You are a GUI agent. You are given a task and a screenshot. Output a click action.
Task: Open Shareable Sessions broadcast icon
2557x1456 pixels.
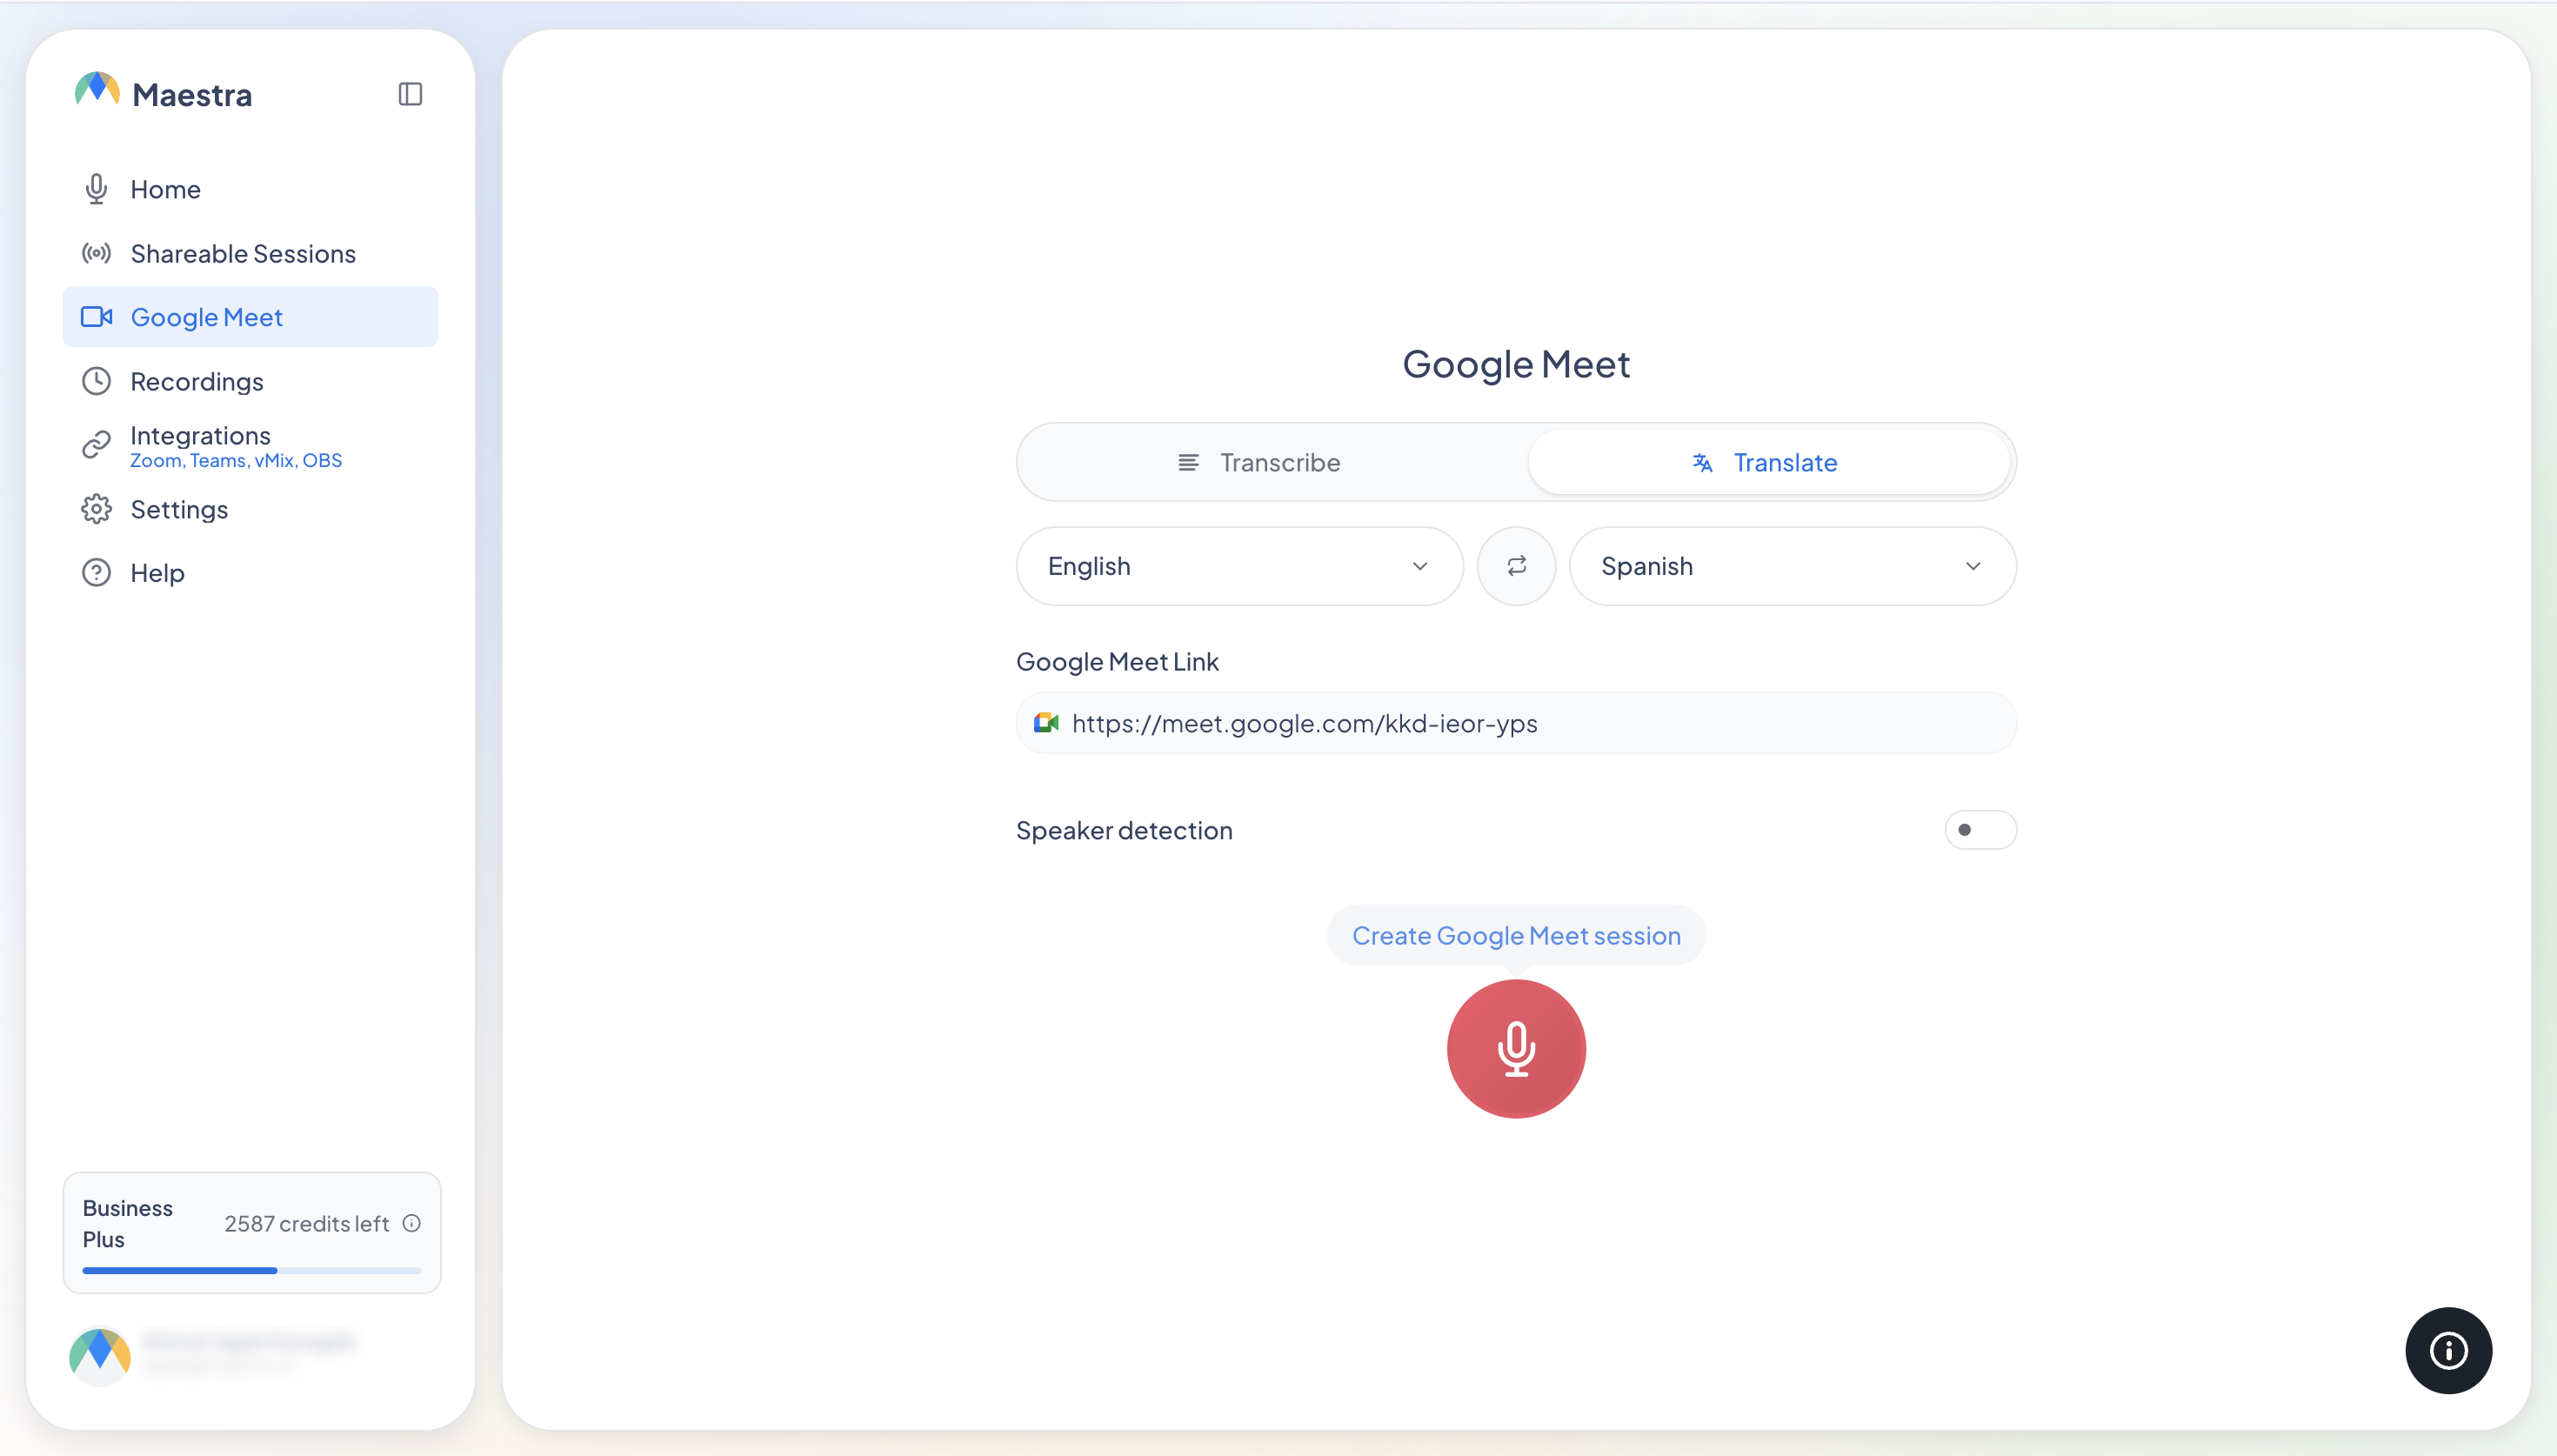(96, 253)
